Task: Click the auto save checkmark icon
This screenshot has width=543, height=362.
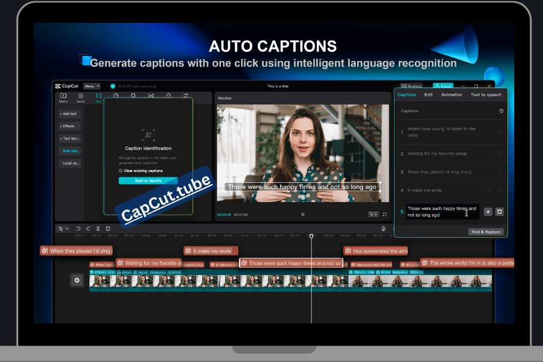Action: (x=113, y=86)
